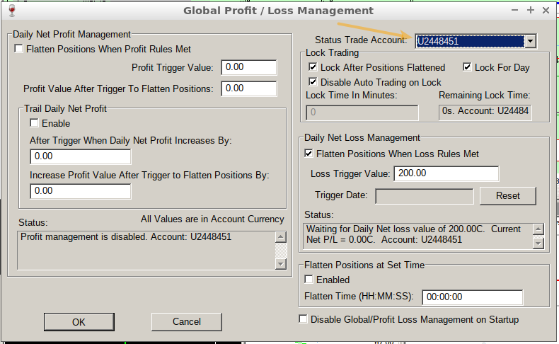Focus After Trigger Daily Net Profit Increases field

pyautogui.click(x=81, y=156)
